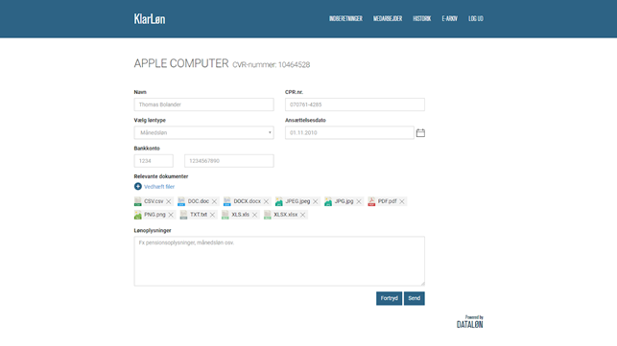This screenshot has height=346, width=617.
Task: Click the APPLE COMPUTER company heading
Action: coord(181,63)
